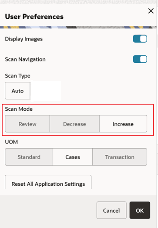
Task: Choose Transaction unit of measure
Action: point(120,157)
